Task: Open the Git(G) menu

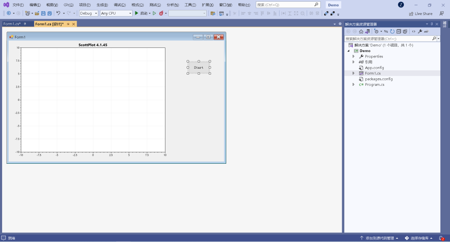Action: coord(68,5)
